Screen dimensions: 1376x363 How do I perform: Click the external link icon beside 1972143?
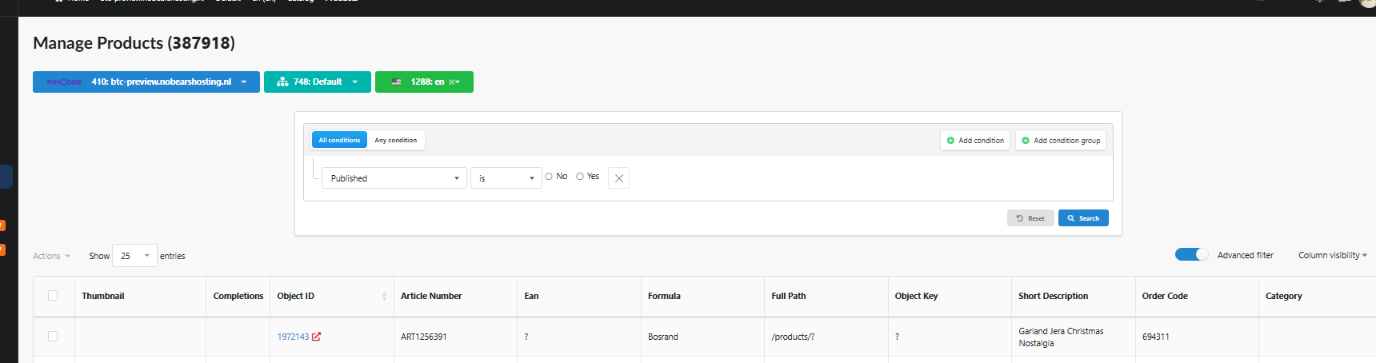[317, 337]
